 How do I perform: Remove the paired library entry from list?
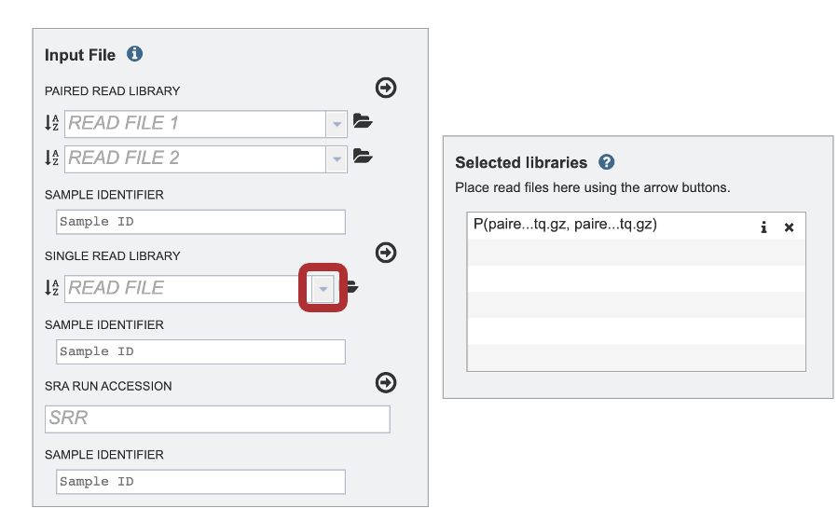pyautogui.click(x=789, y=227)
